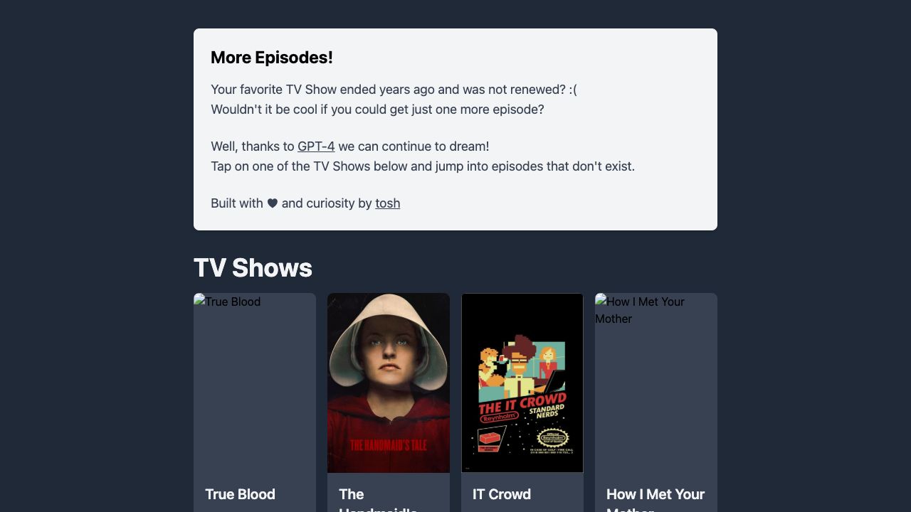Viewport: 911px width, 512px height.
Task: Open the GPT-4 link
Action: (316, 146)
